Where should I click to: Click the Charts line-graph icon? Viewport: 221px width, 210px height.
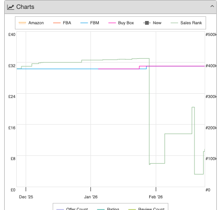[11, 7]
